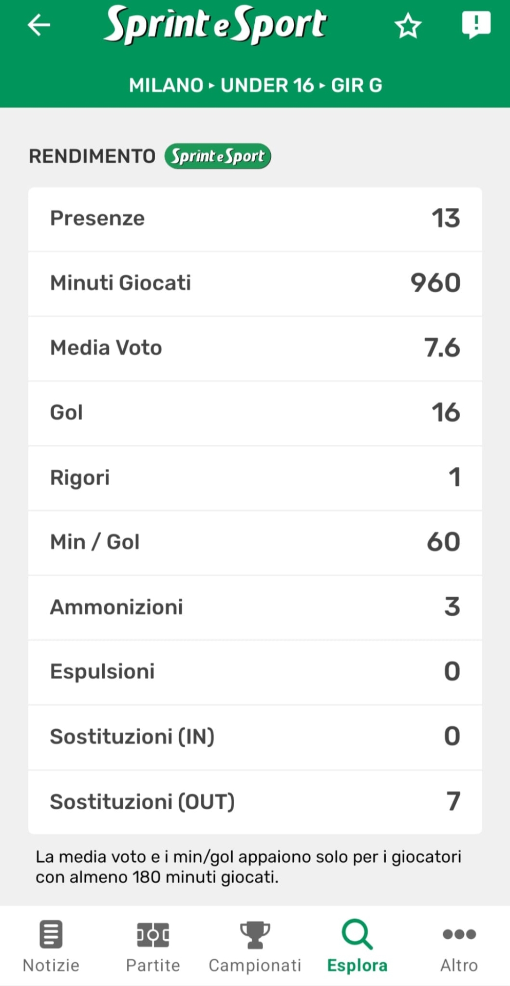Click the Sprint e Sport header logo
The width and height of the screenshot is (510, 986).
pyautogui.click(x=215, y=24)
